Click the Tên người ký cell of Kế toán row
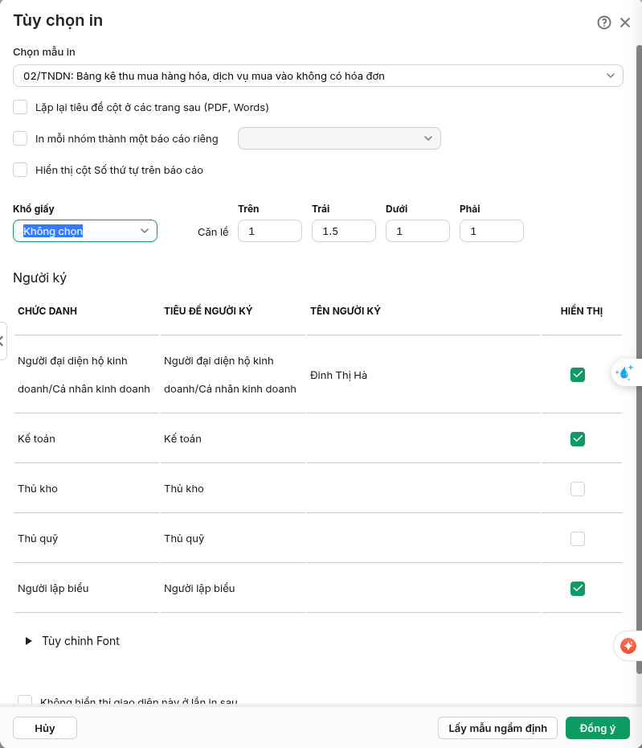Screen dimensions: 642x748 point(423,439)
